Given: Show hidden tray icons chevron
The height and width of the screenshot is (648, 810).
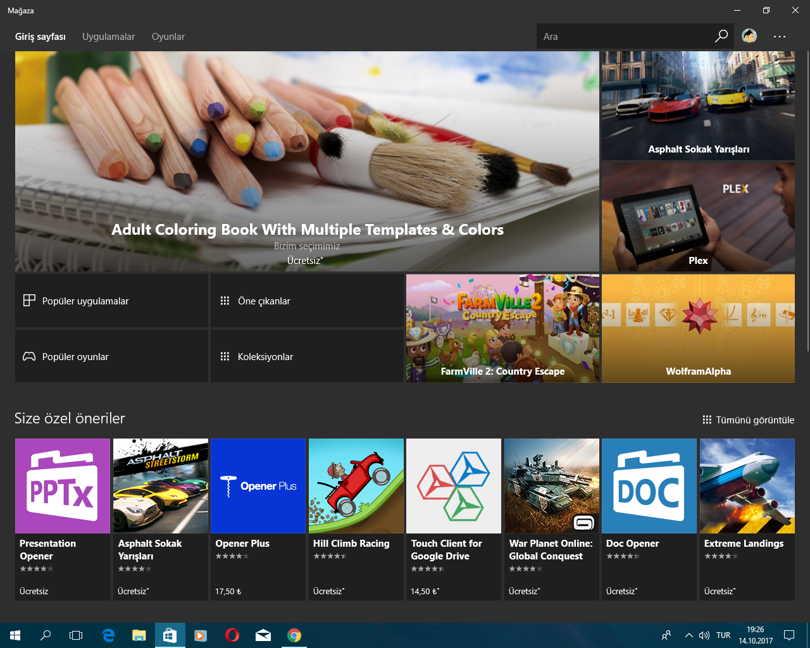Looking at the screenshot, I should pyautogui.click(x=688, y=635).
